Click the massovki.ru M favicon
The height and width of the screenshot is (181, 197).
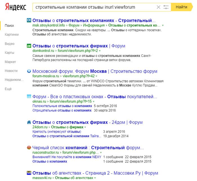tap(29, 173)
